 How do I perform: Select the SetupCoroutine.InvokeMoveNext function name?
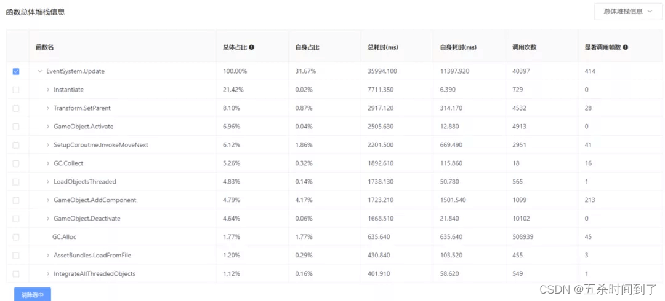(101, 145)
